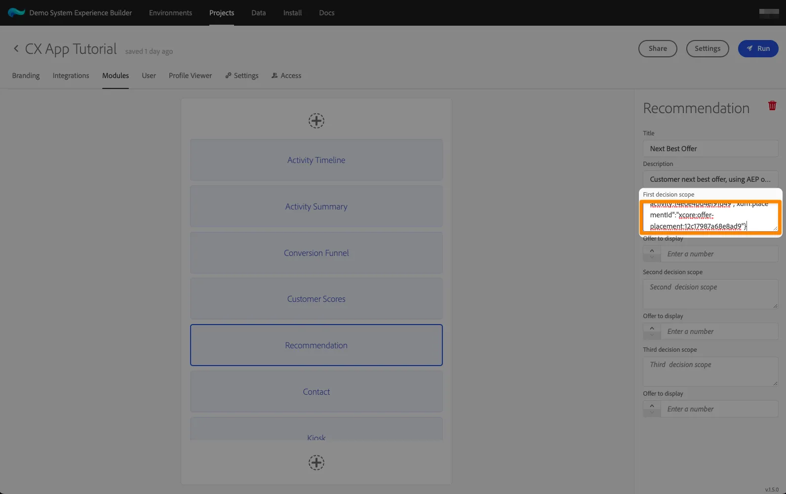
Task: Switch to the Branding tab
Action: (x=26, y=76)
